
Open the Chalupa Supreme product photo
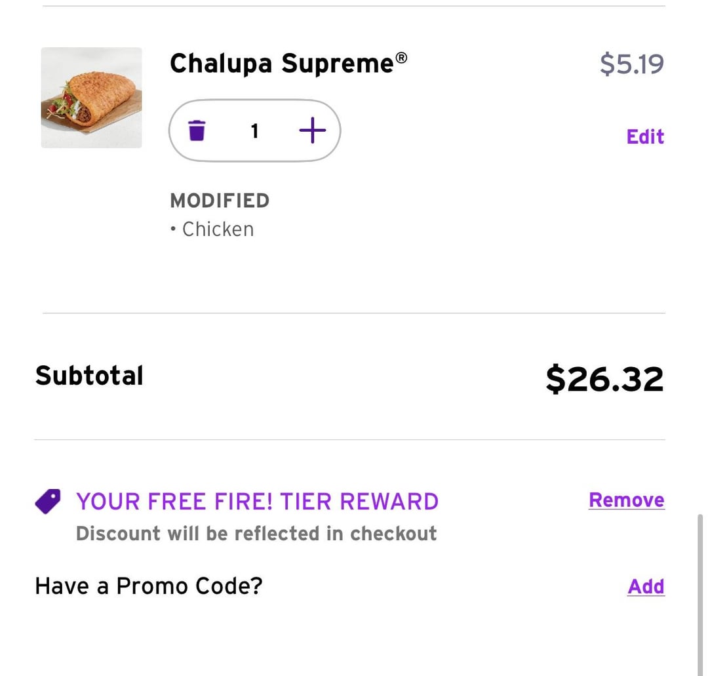coord(91,98)
